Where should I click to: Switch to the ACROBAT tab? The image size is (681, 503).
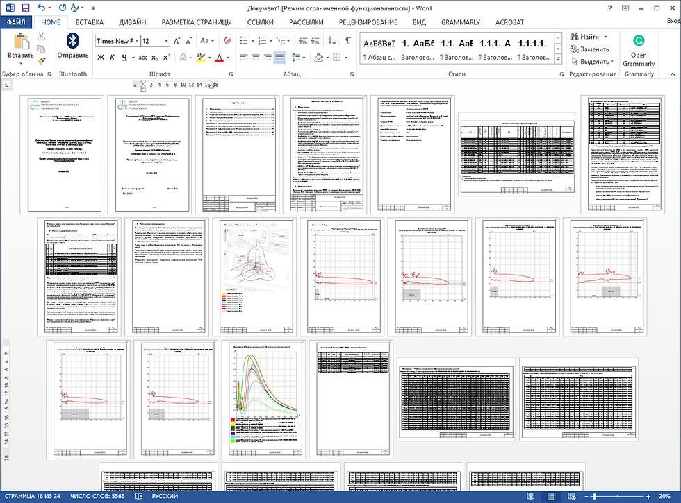pyautogui.click(x=509, y=22)
